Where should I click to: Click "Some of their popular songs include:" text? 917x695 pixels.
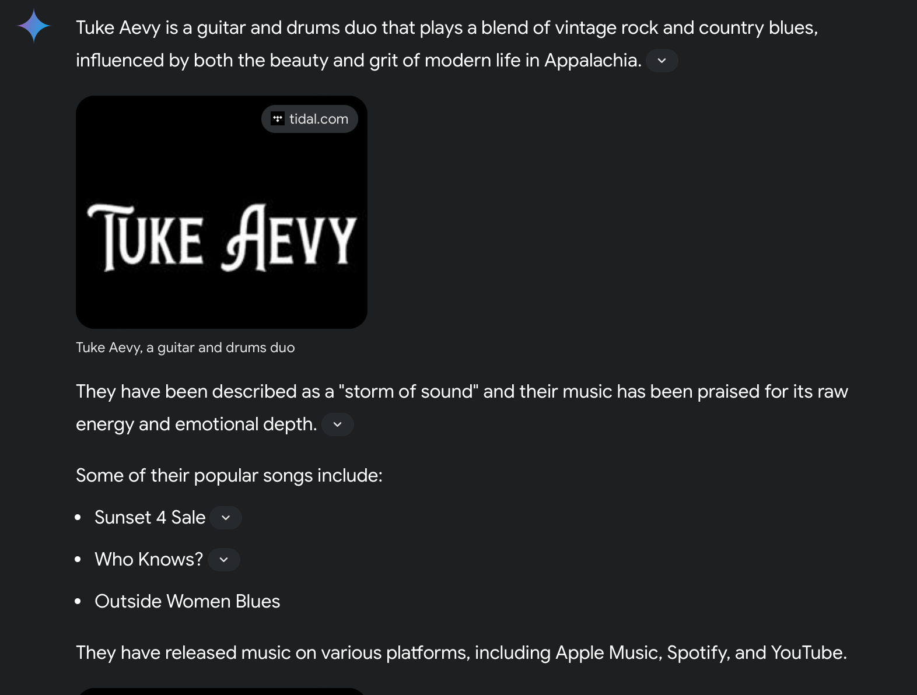tap(229, 476)
